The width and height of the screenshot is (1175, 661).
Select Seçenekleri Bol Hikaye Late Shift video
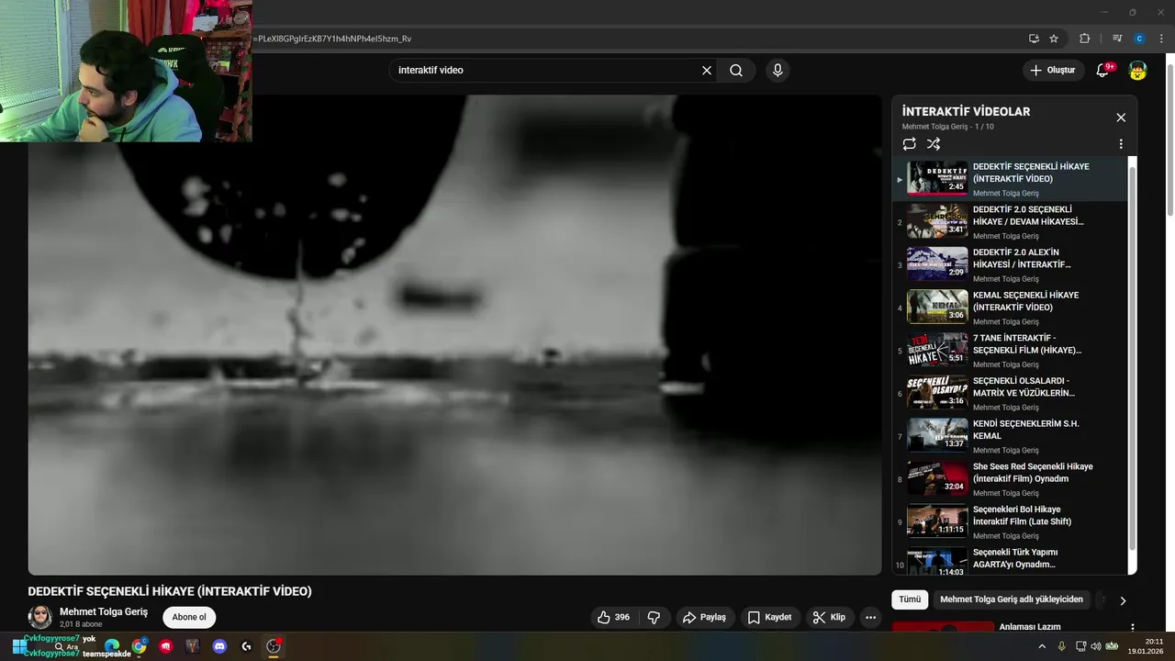1010,521
